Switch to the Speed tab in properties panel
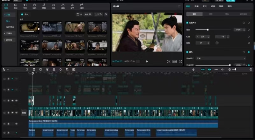Image resolution: width=255 pixels, height=140 pixels. point(205,6)
